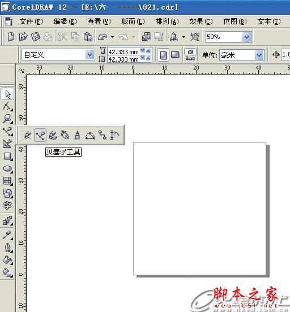Select the Bezier tool in flyout
Screen dimensions: 290x312
[x=40, y=135]
